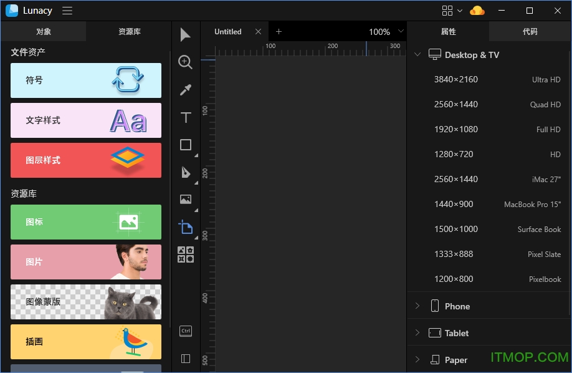Open the 插画 illustrations card
The image size is (572, 373).
point(86,342)
